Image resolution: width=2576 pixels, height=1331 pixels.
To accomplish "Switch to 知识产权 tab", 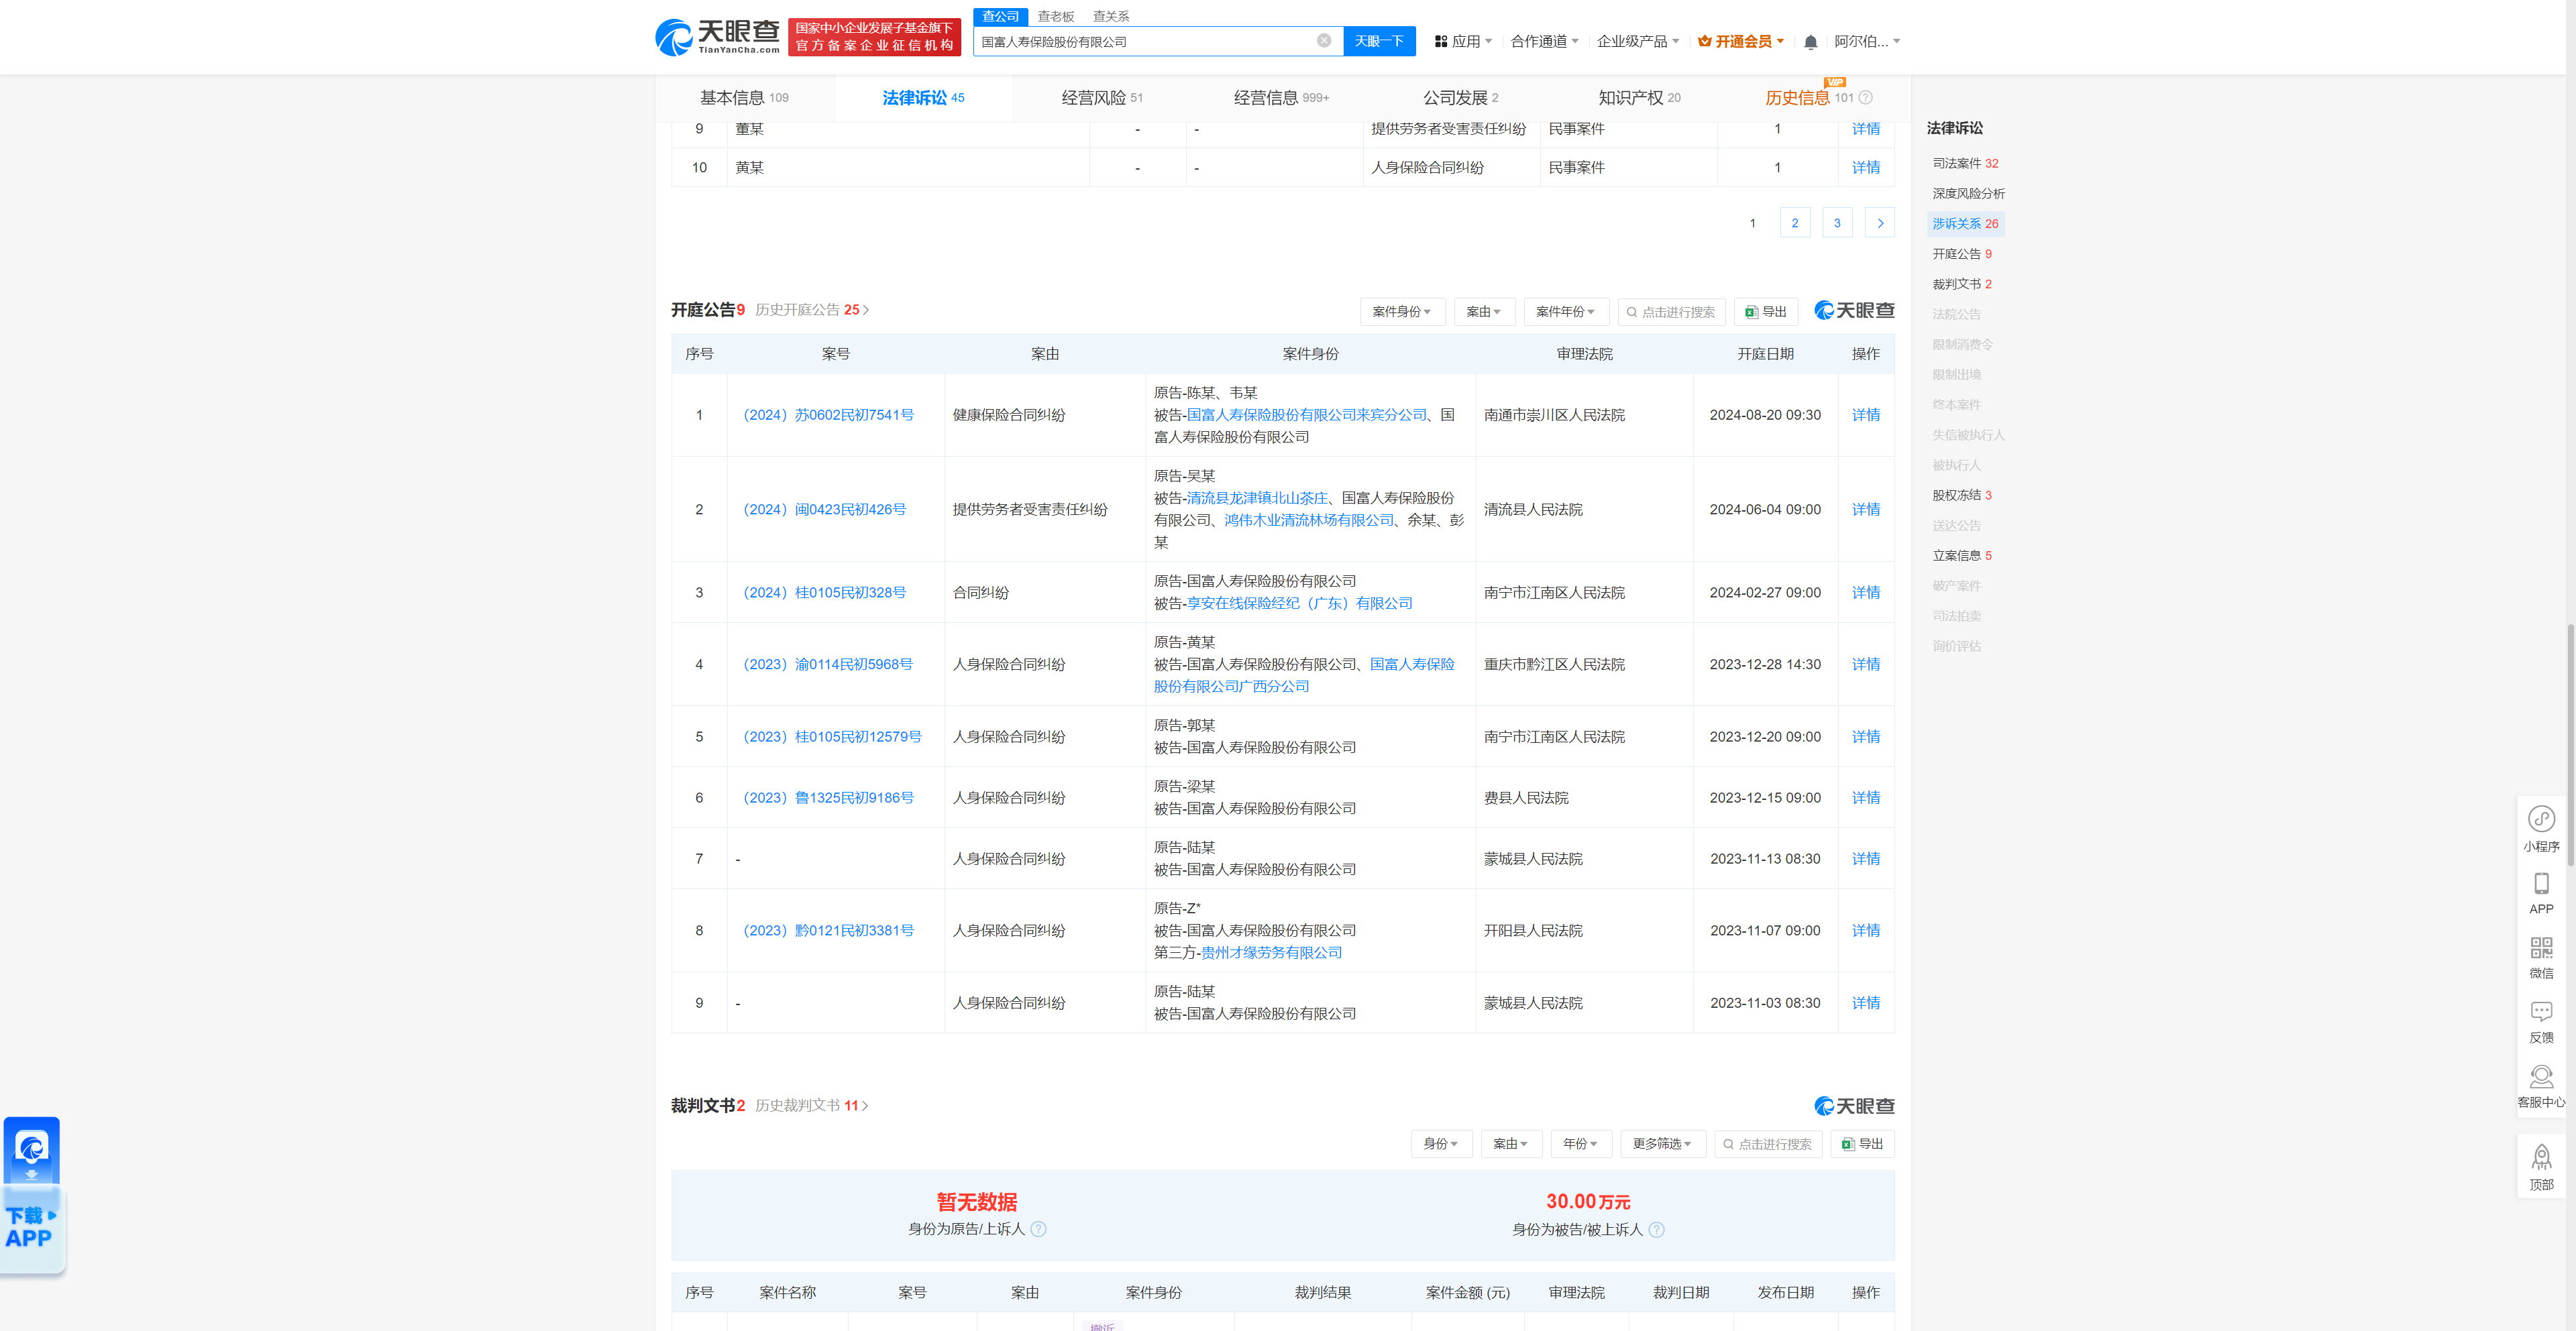I will tap(1639, 98).
